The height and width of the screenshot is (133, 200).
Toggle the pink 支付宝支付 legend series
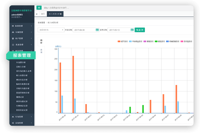(x=186, y=41)
